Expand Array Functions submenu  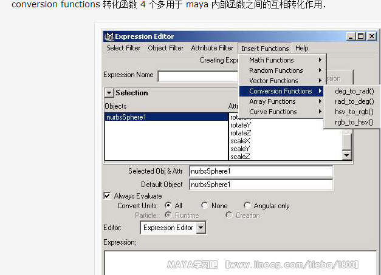click(283, 101)
